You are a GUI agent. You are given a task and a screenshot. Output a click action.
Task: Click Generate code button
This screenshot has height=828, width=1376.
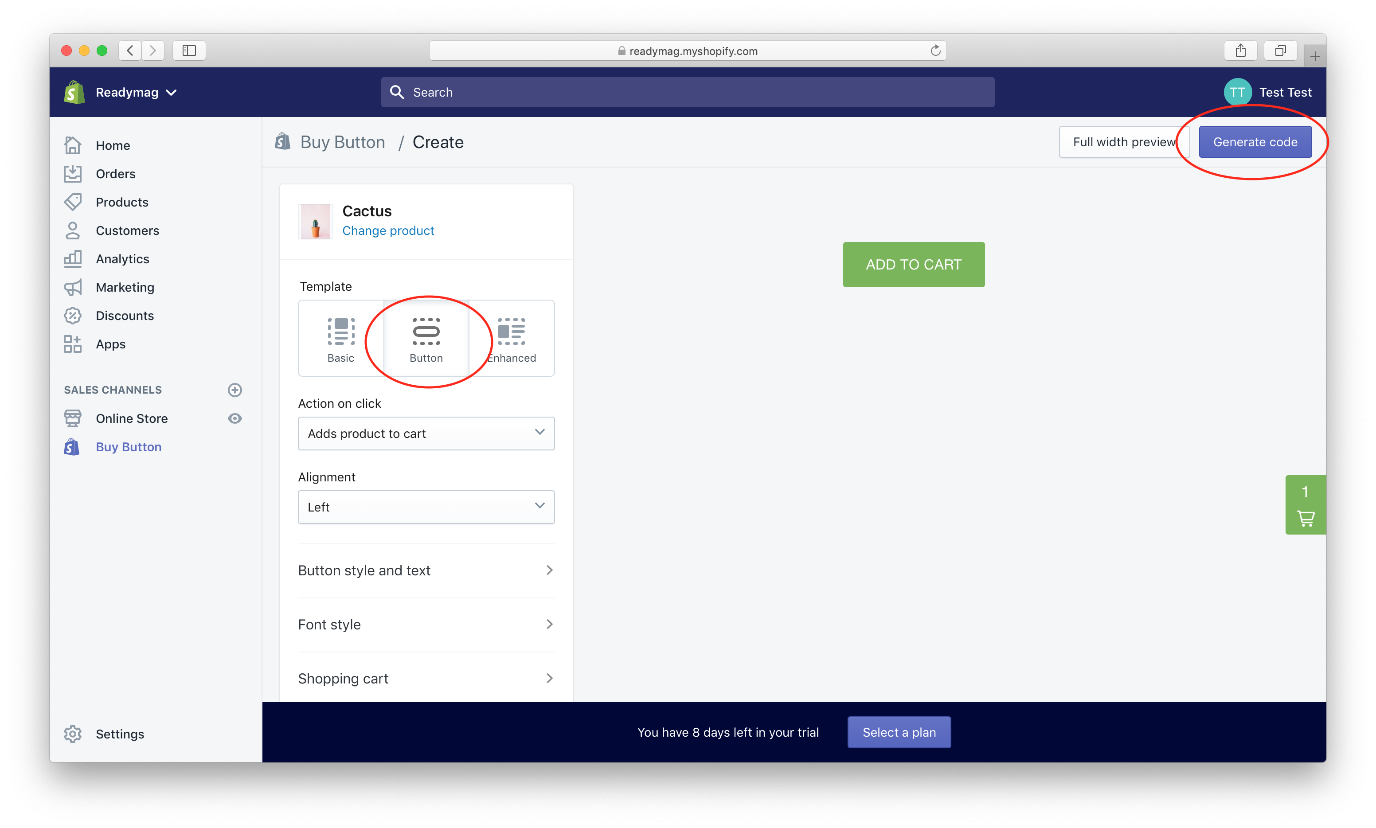pos(1255,142)
